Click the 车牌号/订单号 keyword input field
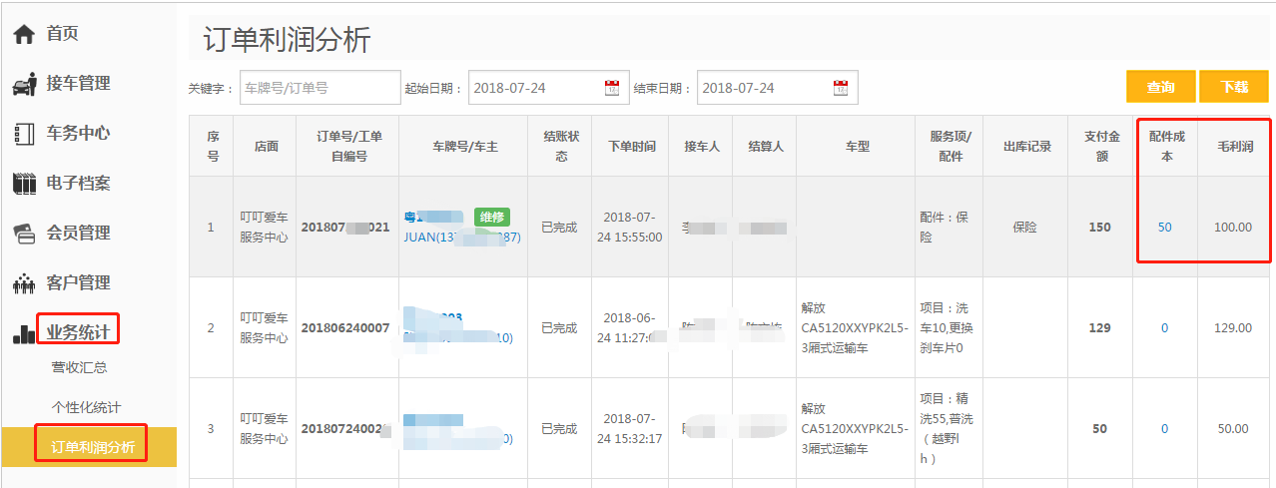 [319, 88]
